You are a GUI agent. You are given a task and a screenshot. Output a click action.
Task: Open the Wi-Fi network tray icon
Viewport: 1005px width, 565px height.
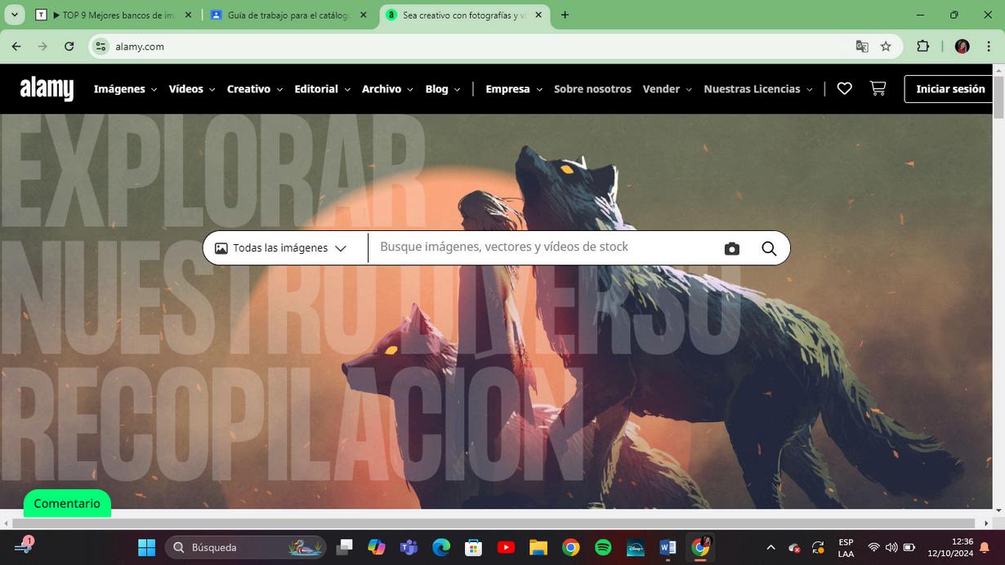(x=873, y=547)
